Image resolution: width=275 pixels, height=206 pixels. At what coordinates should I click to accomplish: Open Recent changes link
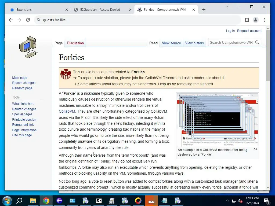click(x=24, y=83)
